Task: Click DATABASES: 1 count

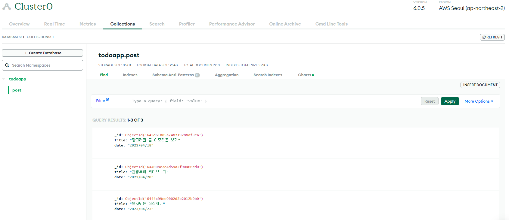Action: [x=13, y=37]
